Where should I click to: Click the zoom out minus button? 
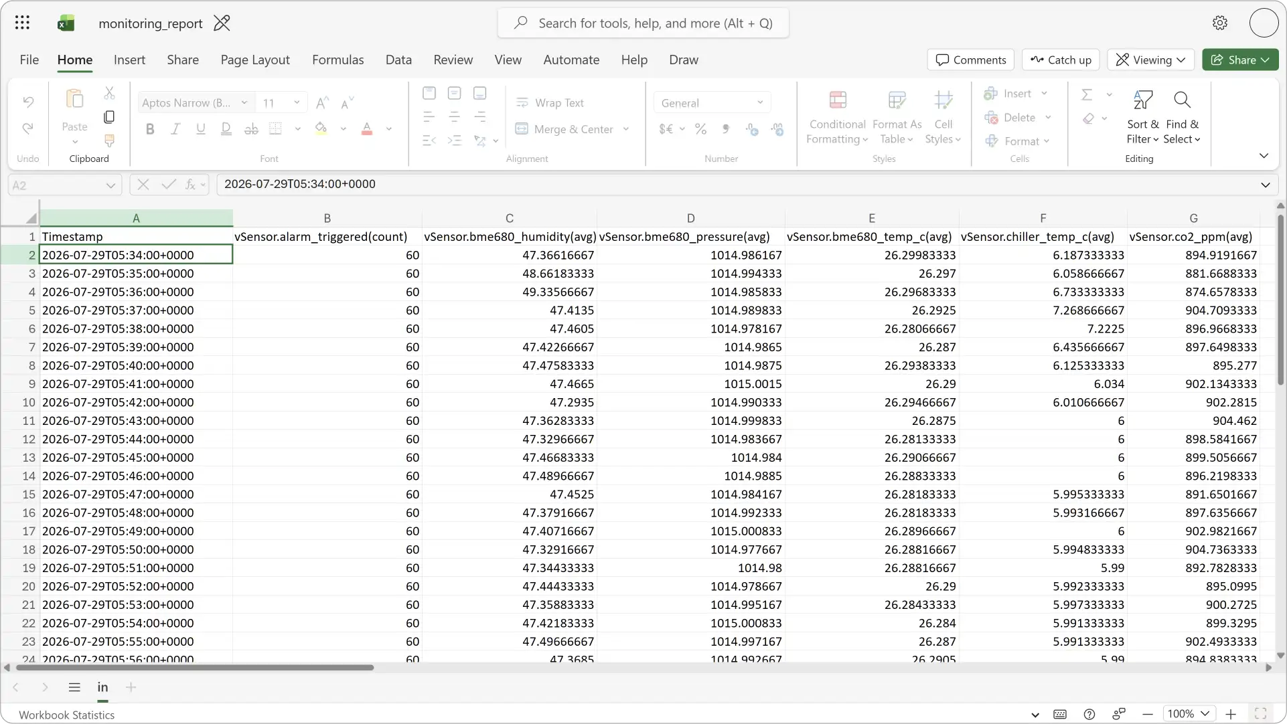[x=1148, y=714]
